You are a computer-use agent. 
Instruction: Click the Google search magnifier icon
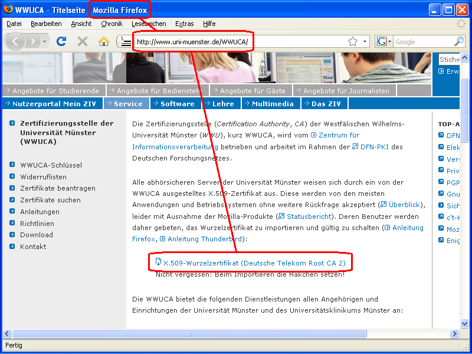[x=458, y=42]
